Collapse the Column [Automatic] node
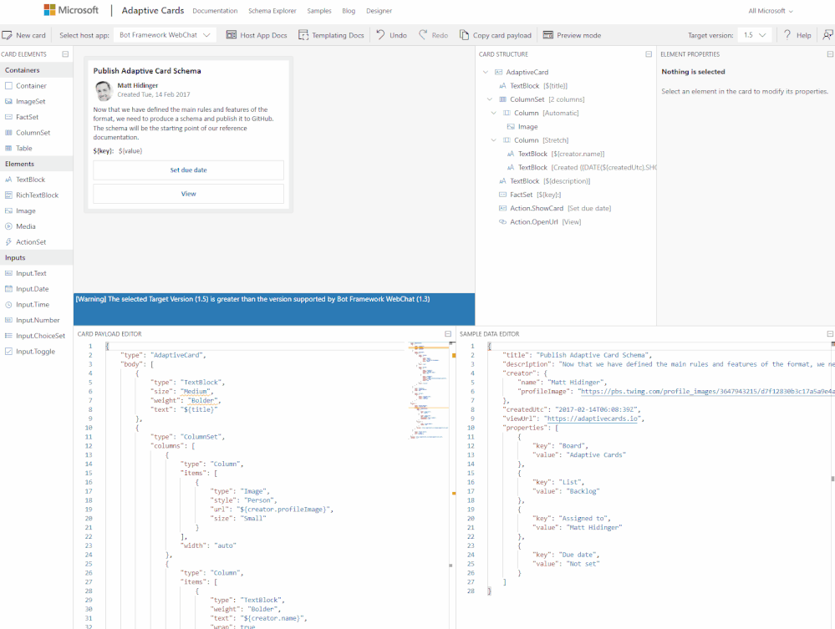Image resolution: width=835 pixels, height=629 pixels. tap(493, 113)
